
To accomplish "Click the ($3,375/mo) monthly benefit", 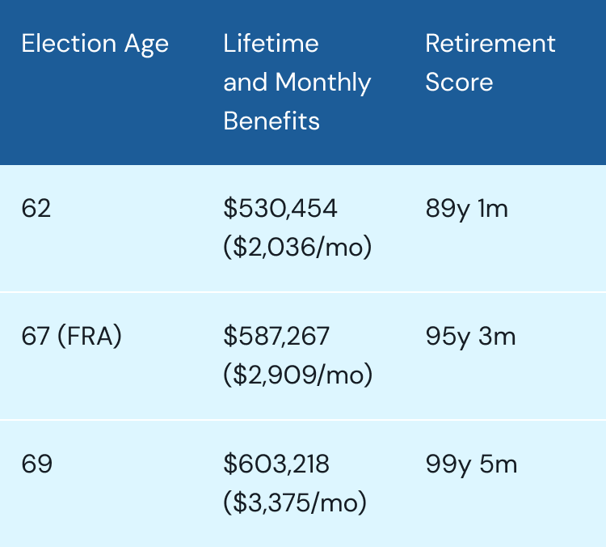I will tap(295, 503).
